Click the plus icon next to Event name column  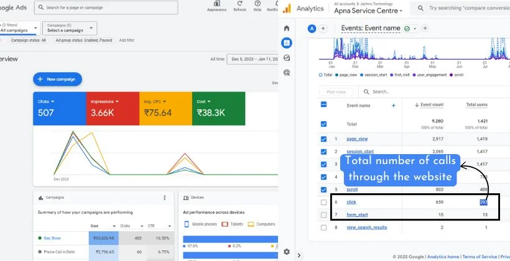coord(393,106)
